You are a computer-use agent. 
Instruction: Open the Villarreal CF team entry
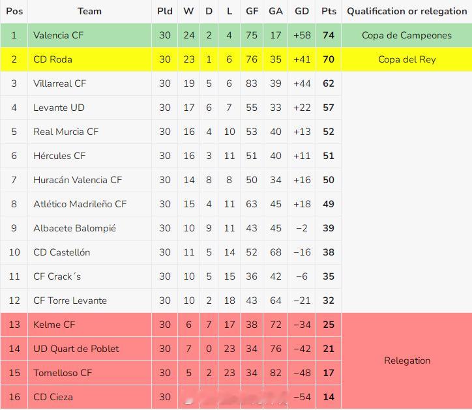59,83
